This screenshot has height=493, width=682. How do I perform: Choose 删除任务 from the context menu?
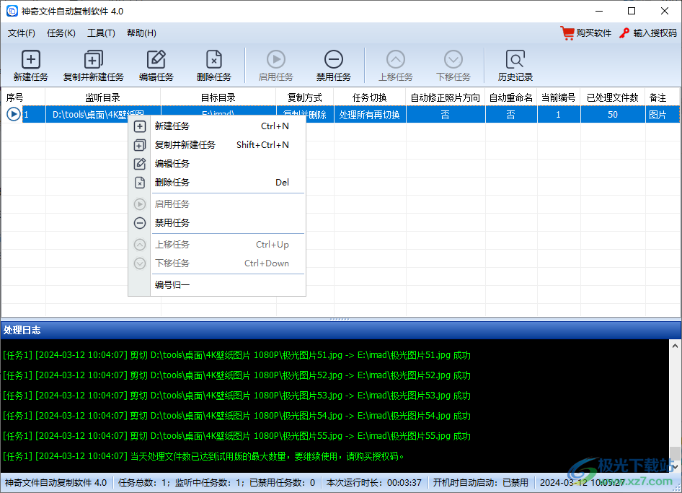click(x=172, y=183)
